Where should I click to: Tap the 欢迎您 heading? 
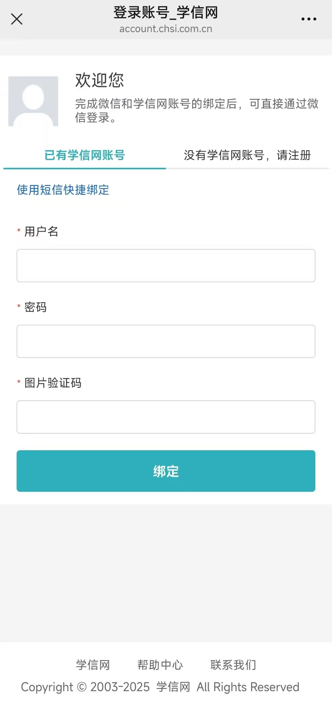(100, 80)
